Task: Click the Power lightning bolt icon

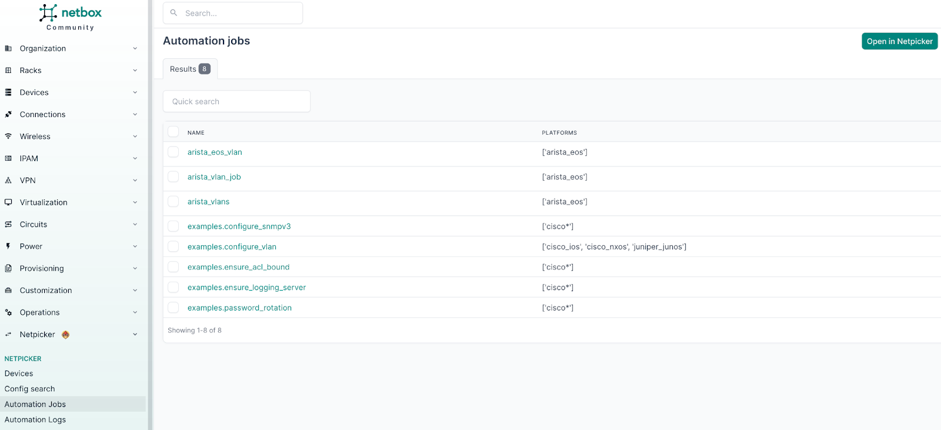Action: click(x=8, y=246)
